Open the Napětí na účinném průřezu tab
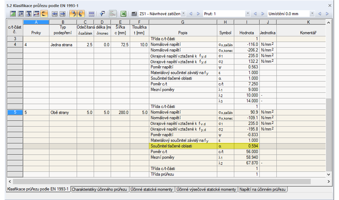339x200 pixels. tap(262, 189)
